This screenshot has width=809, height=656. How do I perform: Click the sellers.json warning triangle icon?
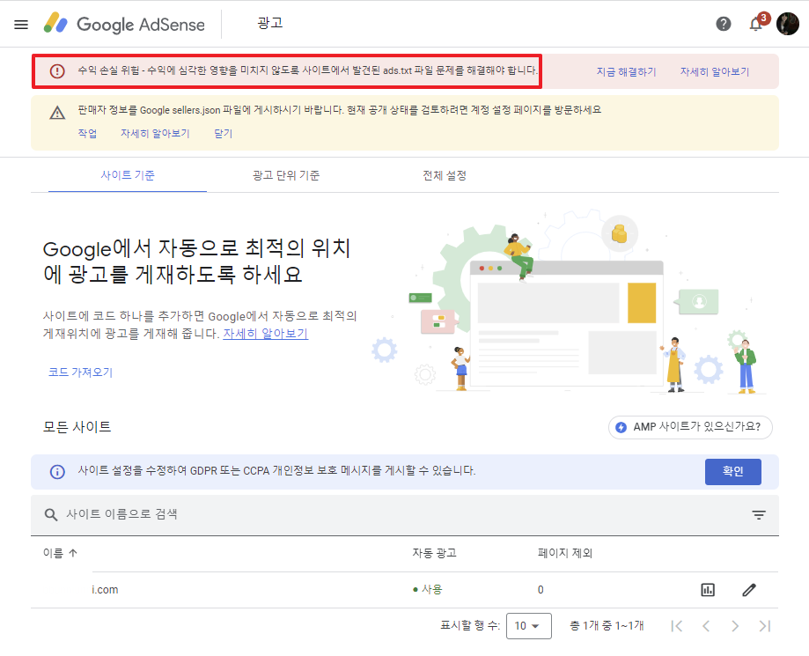(57, 113)
